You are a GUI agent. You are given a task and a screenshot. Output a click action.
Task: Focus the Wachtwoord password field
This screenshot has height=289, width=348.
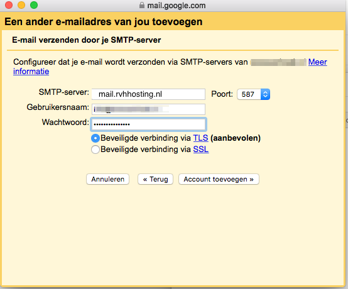tap(148, 124)
